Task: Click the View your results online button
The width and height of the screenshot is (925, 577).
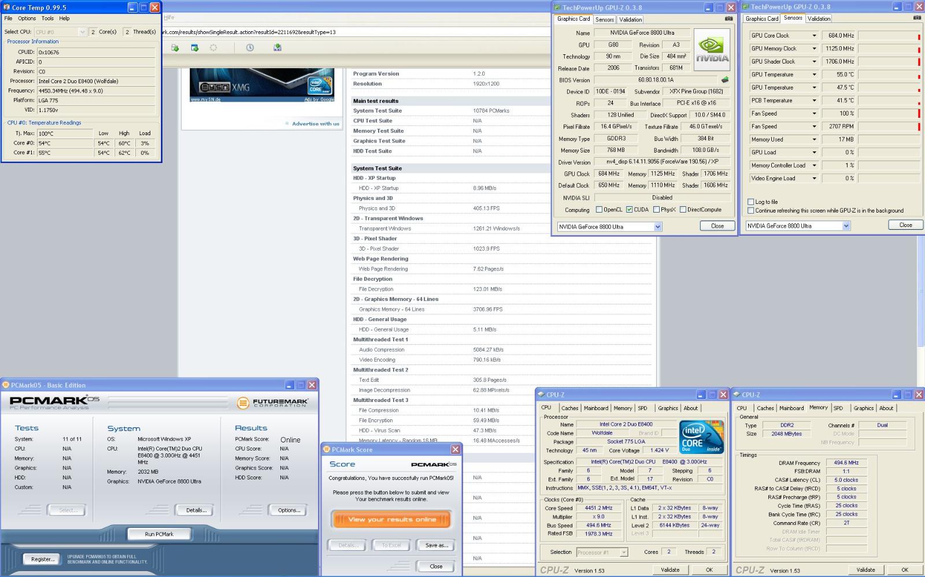Action: point(391,519)
